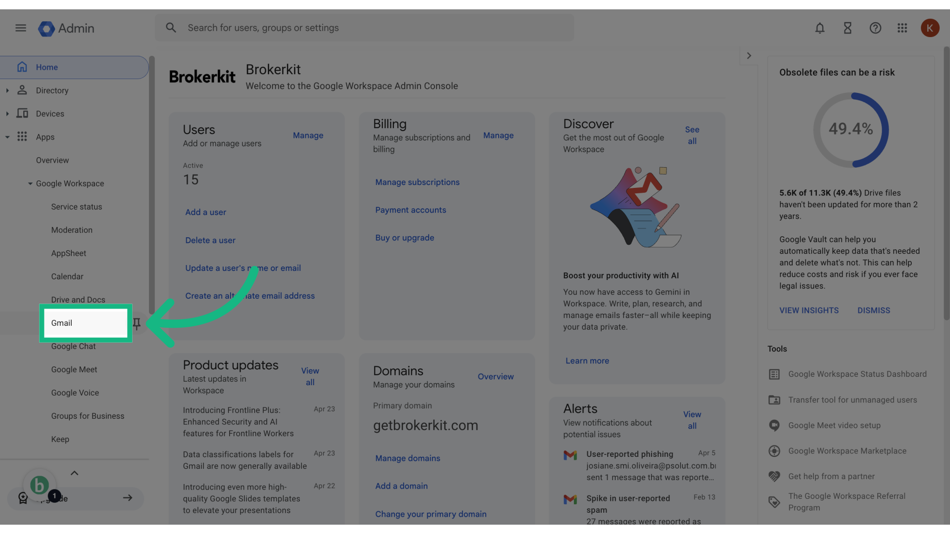Collapse the Google Workspace subtree
The image size is (950, 534).
coord(30,183)
